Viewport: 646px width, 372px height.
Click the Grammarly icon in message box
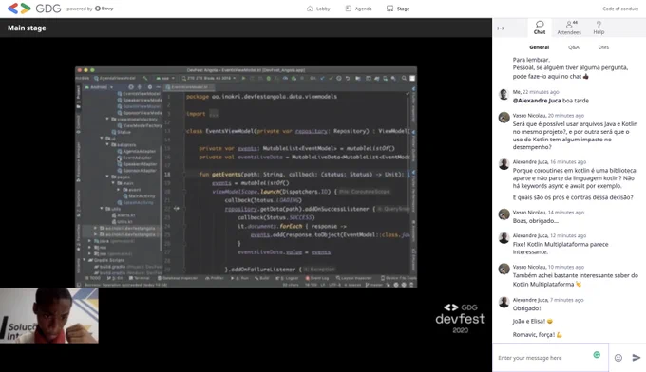[x=597, y=355]
